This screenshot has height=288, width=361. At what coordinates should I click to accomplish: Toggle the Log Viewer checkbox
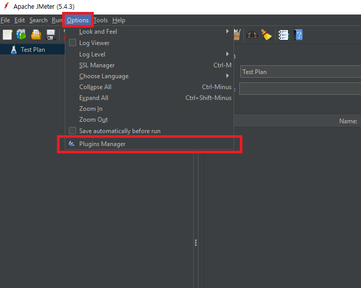pos(73,42)
